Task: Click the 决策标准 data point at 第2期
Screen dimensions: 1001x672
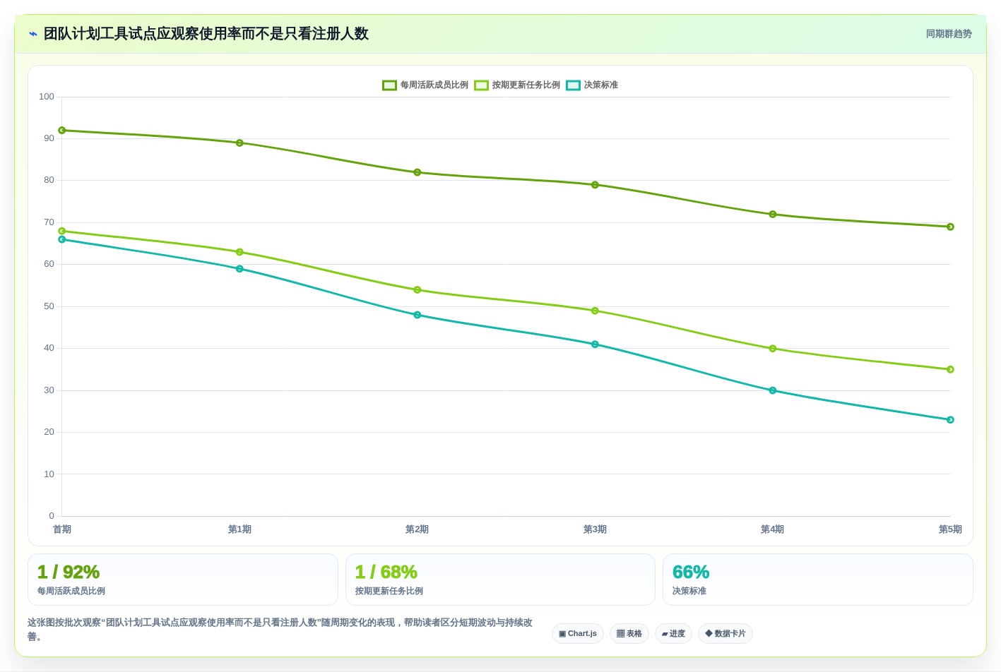Action: tap(417, 315)
